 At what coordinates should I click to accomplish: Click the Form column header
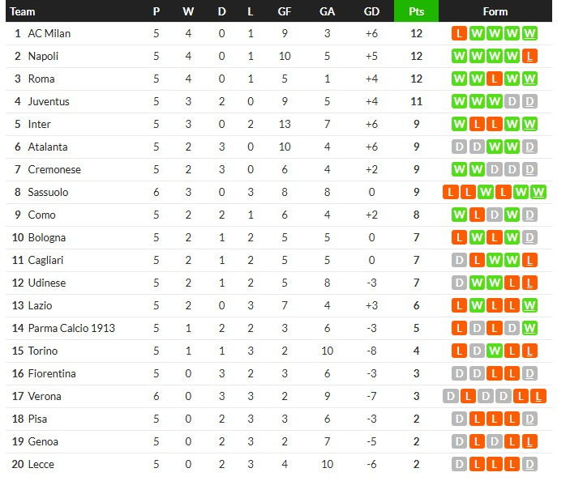coord(495,11)
